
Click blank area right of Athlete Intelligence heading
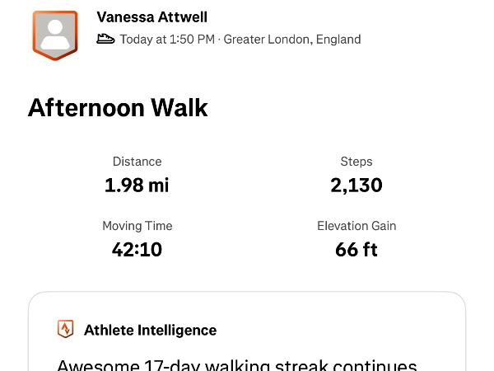pyautogui.click(x=346, y=331)
